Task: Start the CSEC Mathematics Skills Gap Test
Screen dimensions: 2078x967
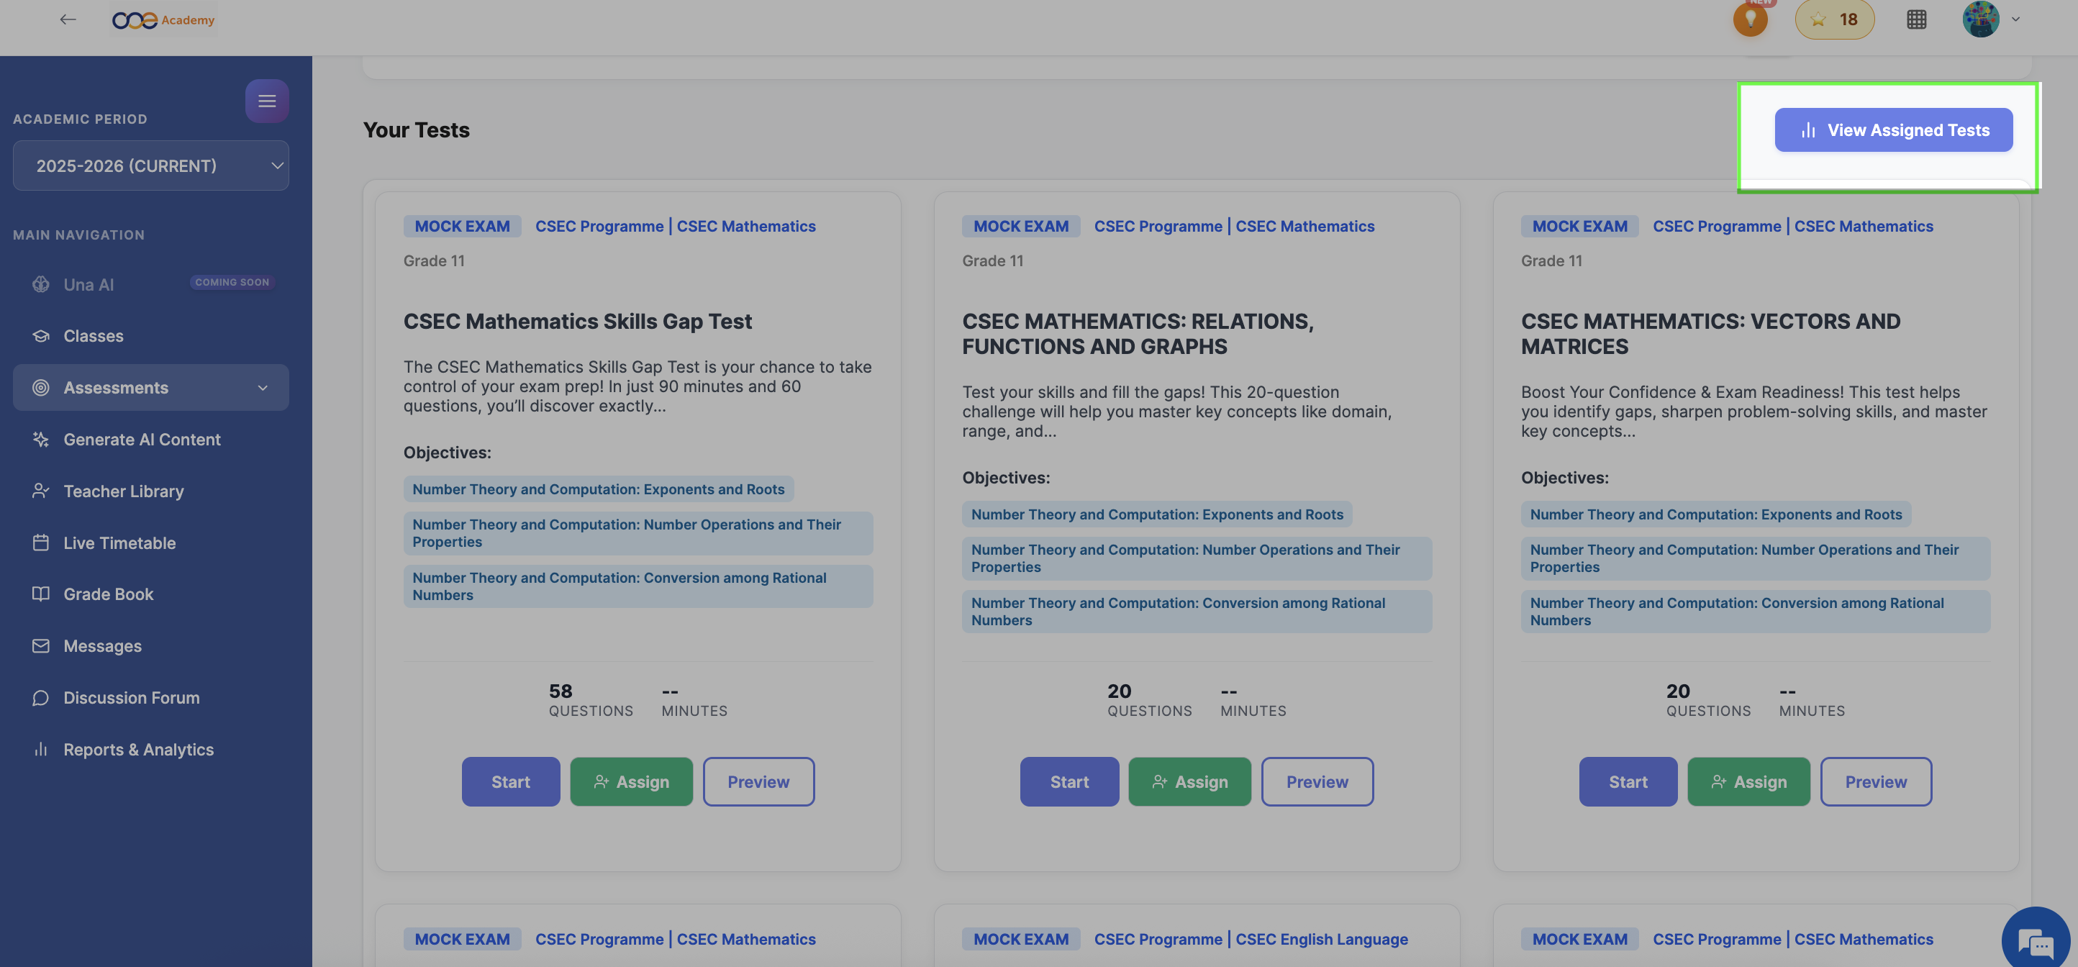Action: [x=511, y=781]
